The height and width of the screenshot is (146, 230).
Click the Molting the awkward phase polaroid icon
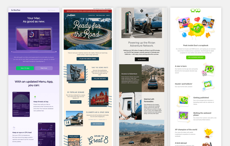click(x=183, y=116)
